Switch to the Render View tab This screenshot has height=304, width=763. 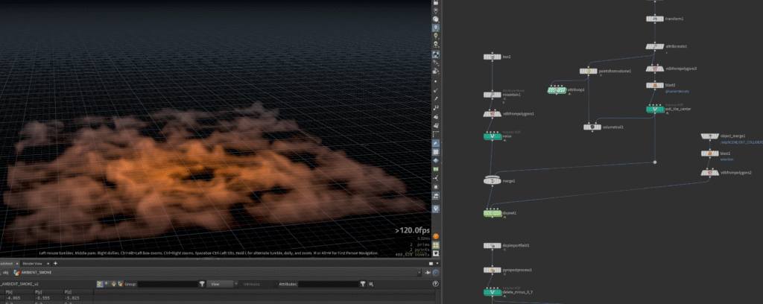click(32, 263)
